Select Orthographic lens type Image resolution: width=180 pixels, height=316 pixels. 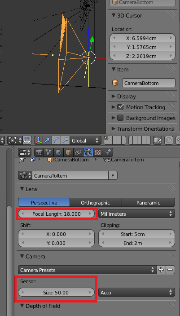point(96,203)
